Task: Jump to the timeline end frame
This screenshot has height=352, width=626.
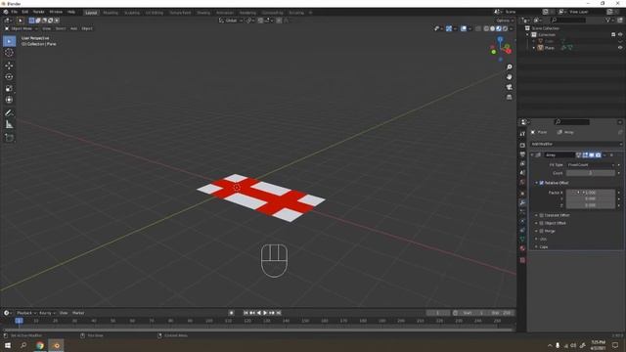Action: tap(279, 313)
